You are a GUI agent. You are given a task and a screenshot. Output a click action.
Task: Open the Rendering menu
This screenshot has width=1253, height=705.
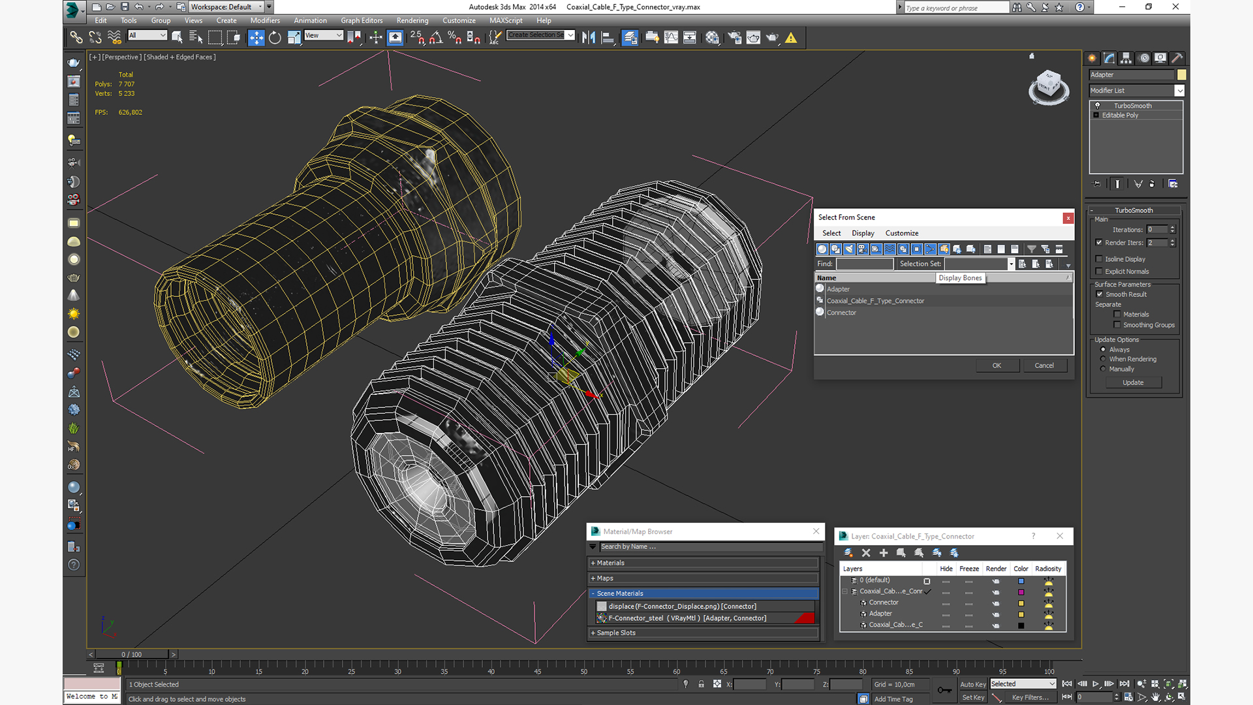(412, 20)
